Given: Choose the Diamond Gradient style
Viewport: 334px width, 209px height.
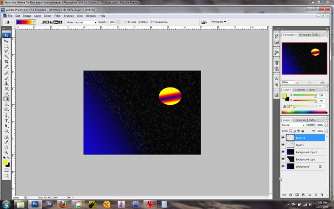Looking at the screenshot, I should pyautogui.click(x=60, y=22).
